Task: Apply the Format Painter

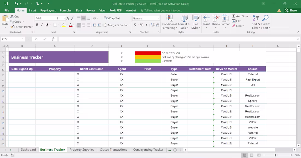Action: pyautogui.click(x=22, y=27)
